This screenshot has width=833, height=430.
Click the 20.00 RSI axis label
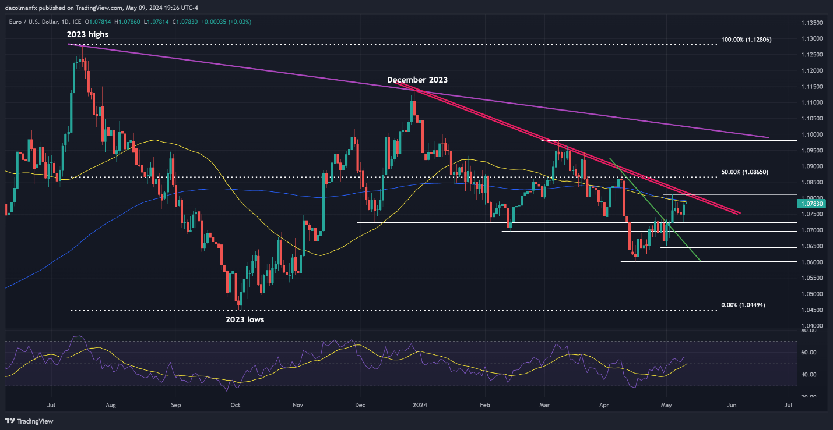808,397
